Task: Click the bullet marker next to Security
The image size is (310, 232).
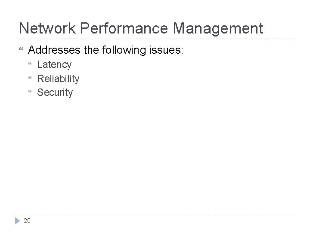Action: click(x=30, y=91)
